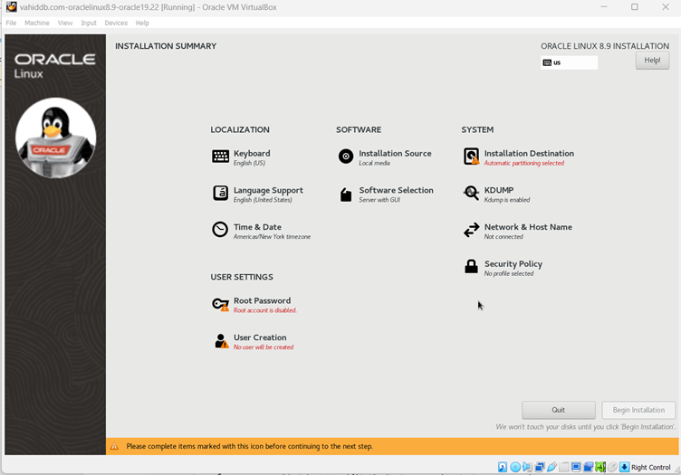Click the KDUMP magnifier icon
This screenshot has height=475, width=681.
click(471, 194)
